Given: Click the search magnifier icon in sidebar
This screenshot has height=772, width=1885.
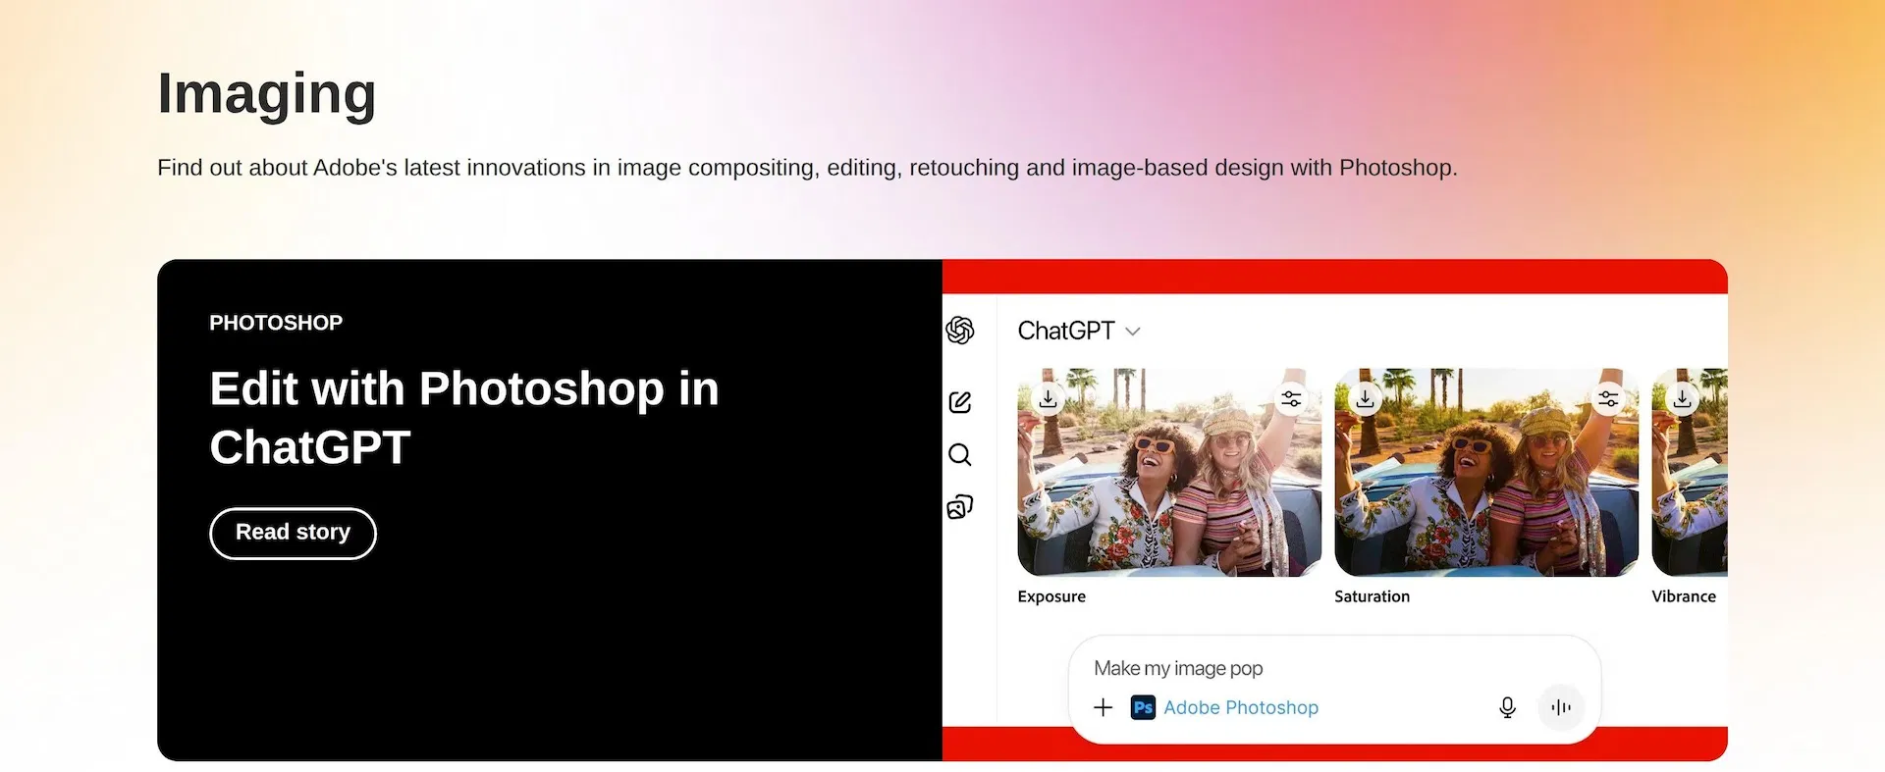Looking at the screenshot, I should pyautogui.click(x=960, y=454).
